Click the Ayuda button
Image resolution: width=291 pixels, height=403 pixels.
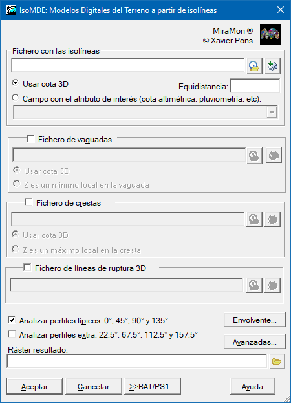pyautogui.click(x=253, y=386)
